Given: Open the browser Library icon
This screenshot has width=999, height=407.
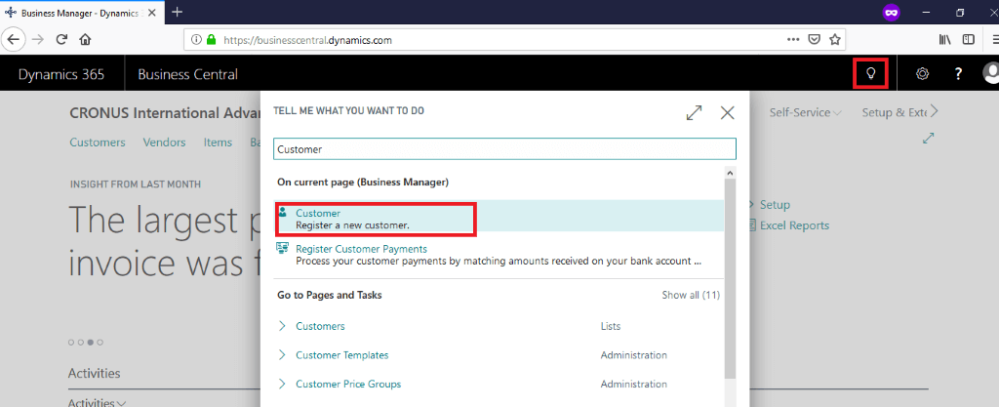Looking at the screenshot, I should point(945,39).
